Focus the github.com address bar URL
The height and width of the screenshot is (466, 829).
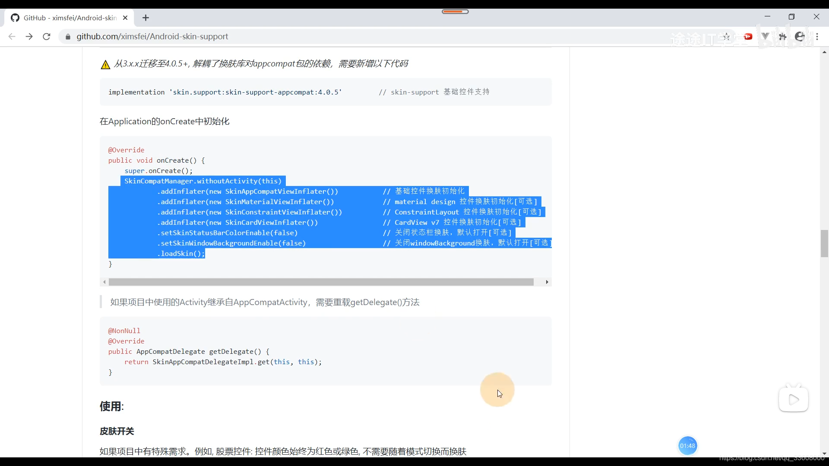[x=152, y=37]
